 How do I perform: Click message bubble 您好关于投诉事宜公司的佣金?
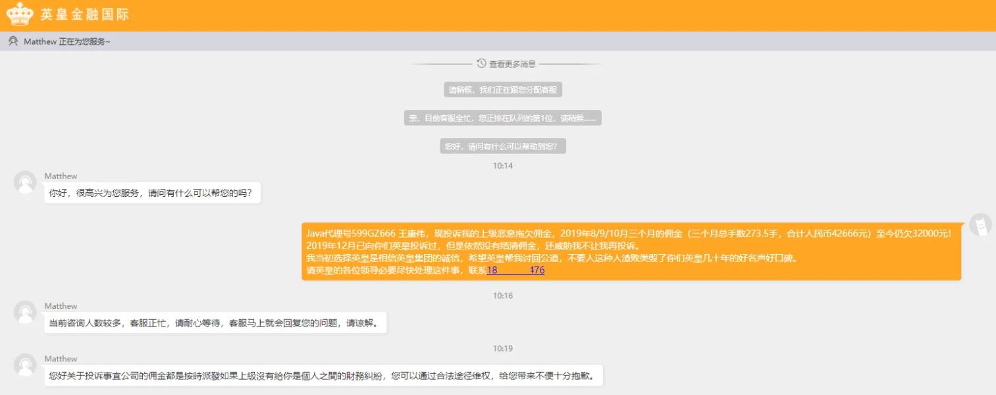click(324, 376)
